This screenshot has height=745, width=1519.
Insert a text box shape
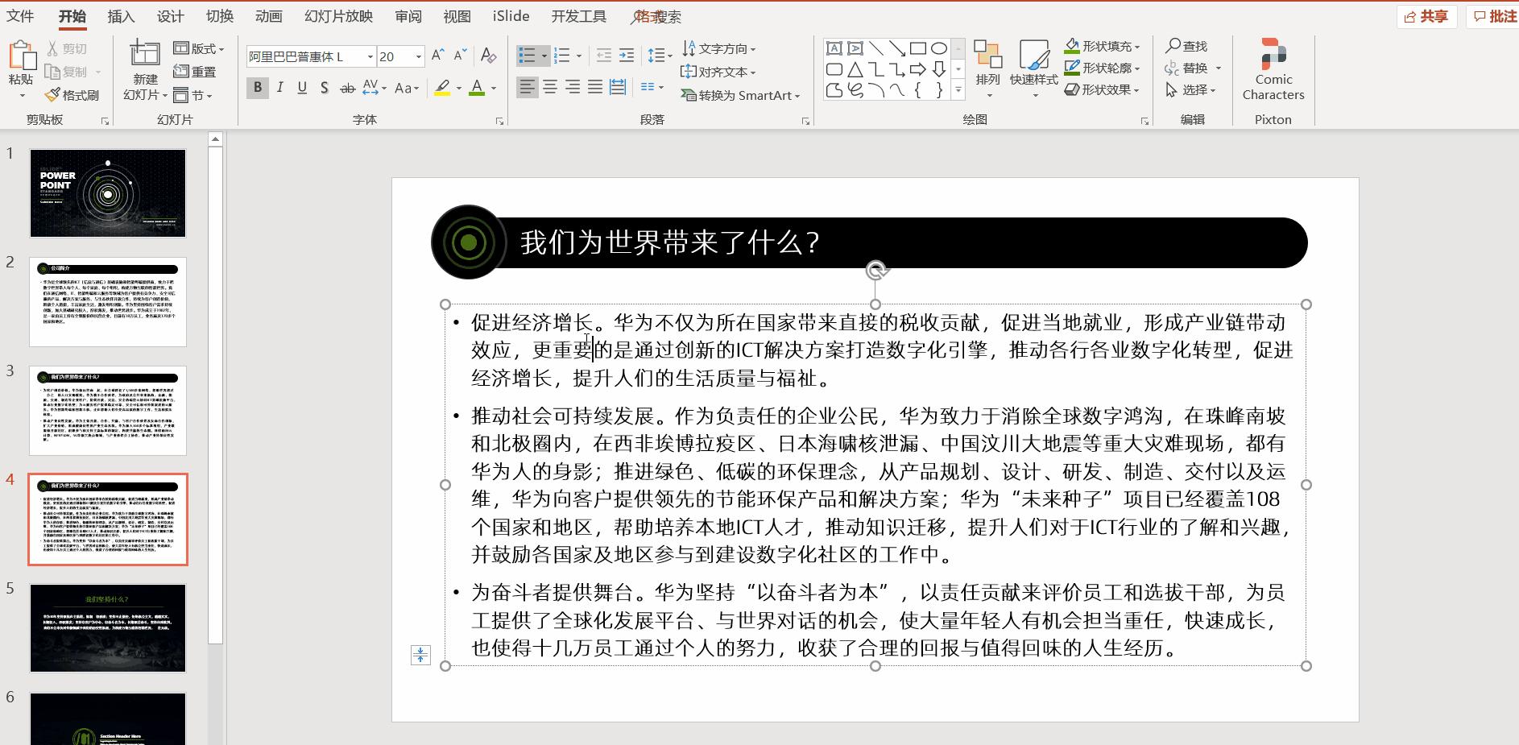834,48
